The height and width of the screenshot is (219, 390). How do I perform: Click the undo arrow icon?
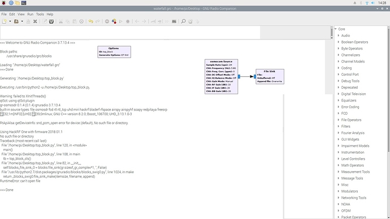[x=91, y=21]
